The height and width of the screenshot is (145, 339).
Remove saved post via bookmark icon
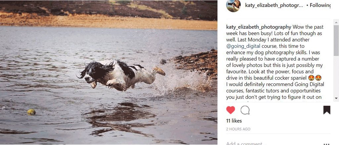pos(327,110)
